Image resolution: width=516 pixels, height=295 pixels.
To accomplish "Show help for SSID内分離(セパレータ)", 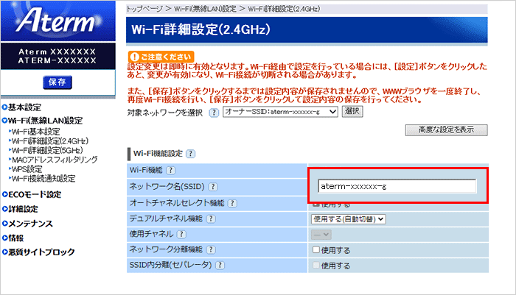I will coord(219,265).
